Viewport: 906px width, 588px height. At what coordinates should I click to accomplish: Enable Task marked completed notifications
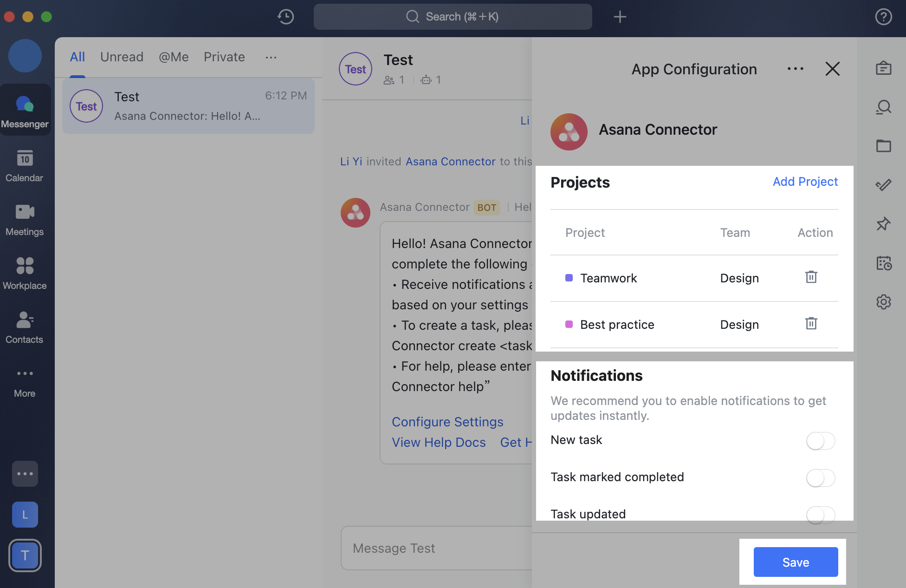[x=820, y=478]
